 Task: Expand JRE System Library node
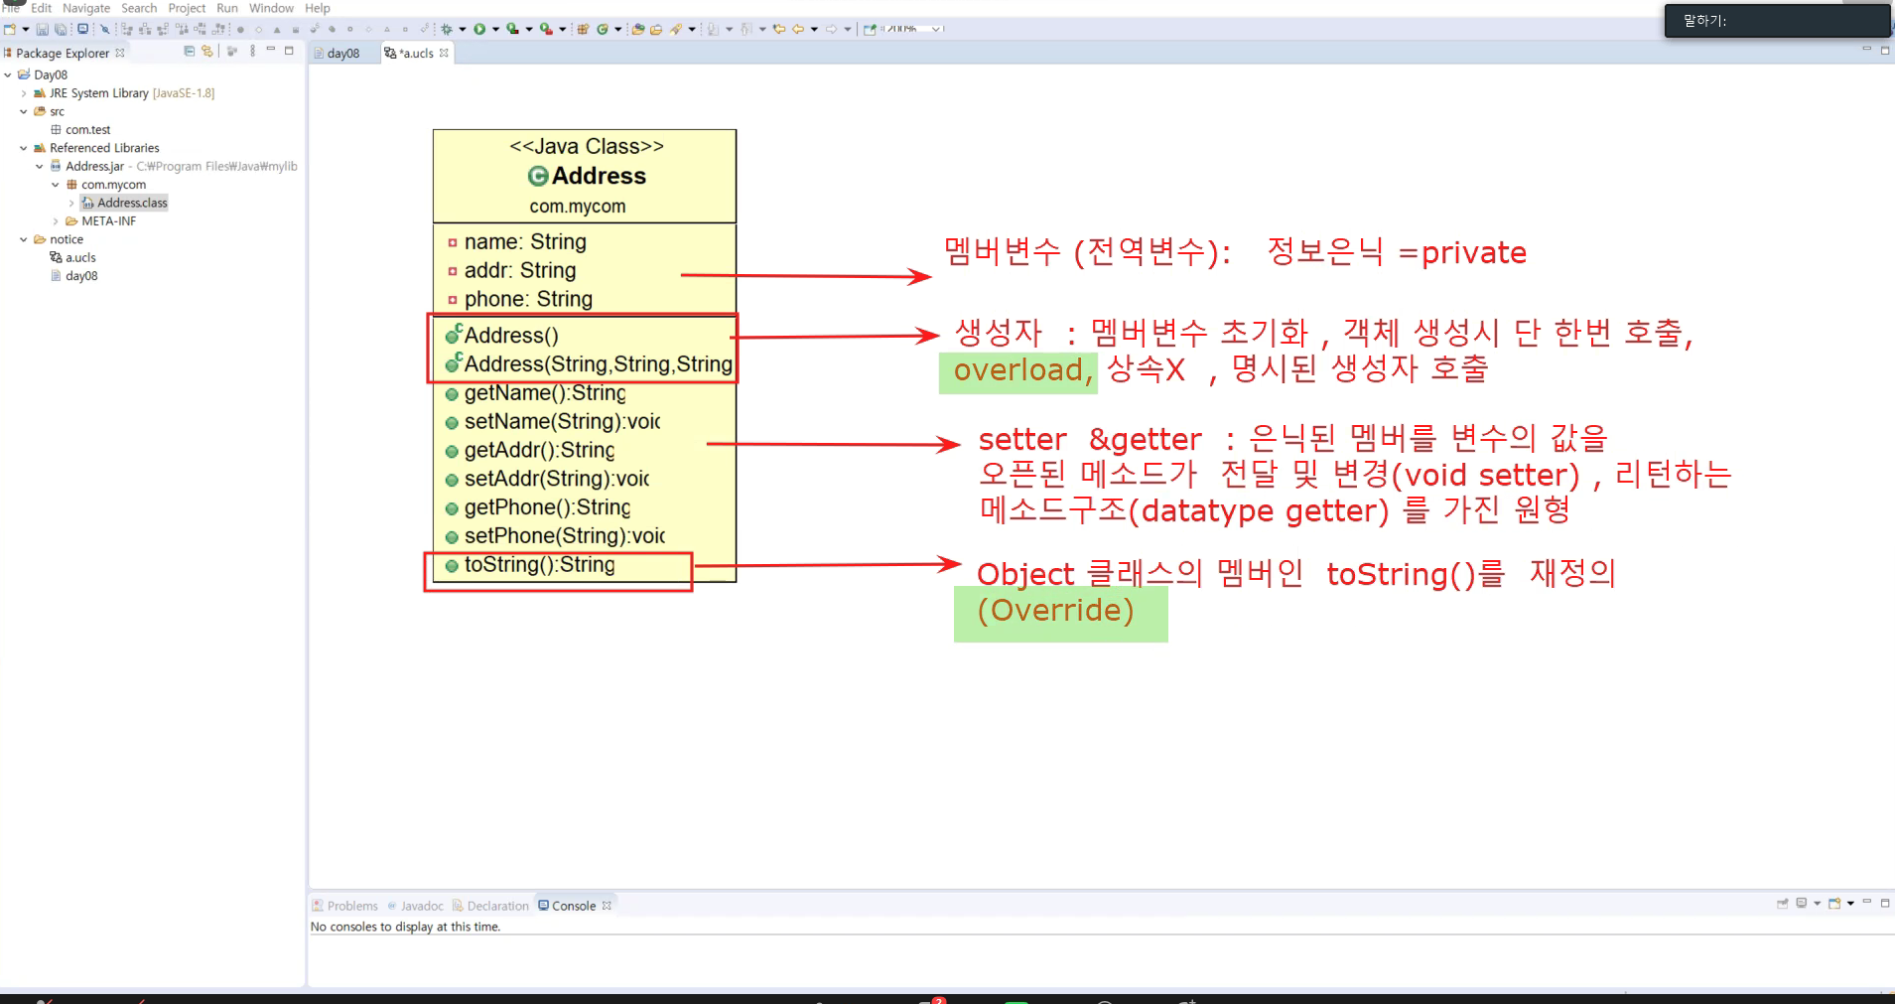[x=24, y=93]
